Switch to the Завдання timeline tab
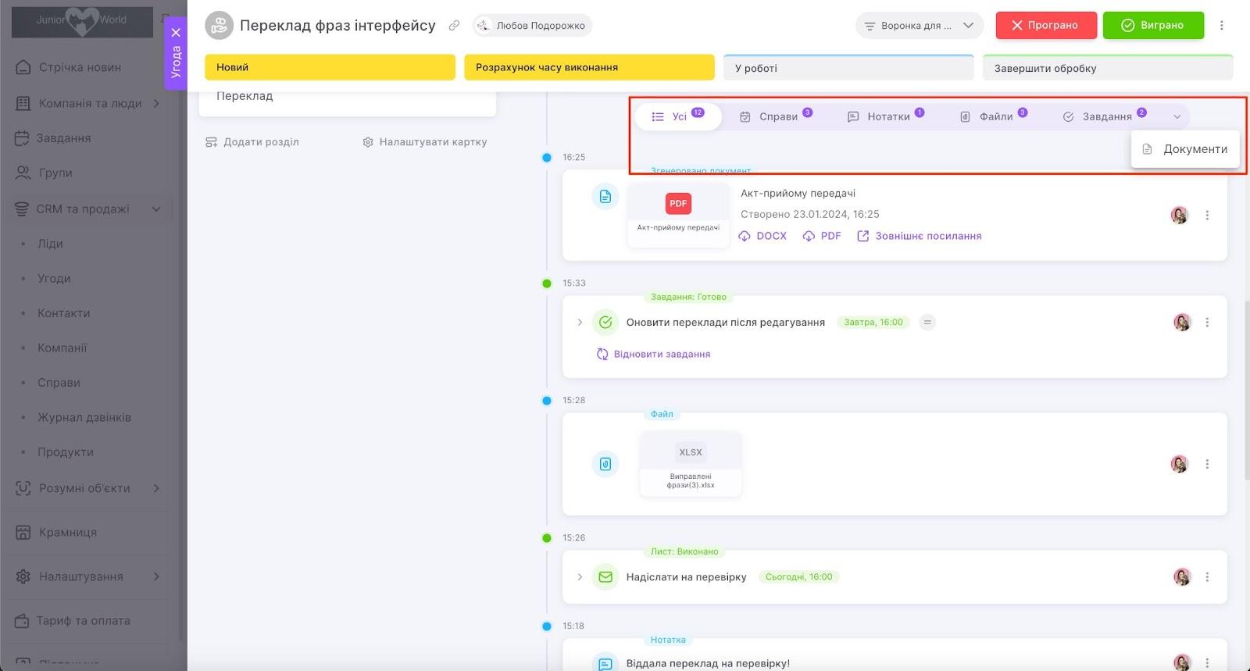The width and height of the screenshot is (1250, 671). click(x=1104, y=116)
